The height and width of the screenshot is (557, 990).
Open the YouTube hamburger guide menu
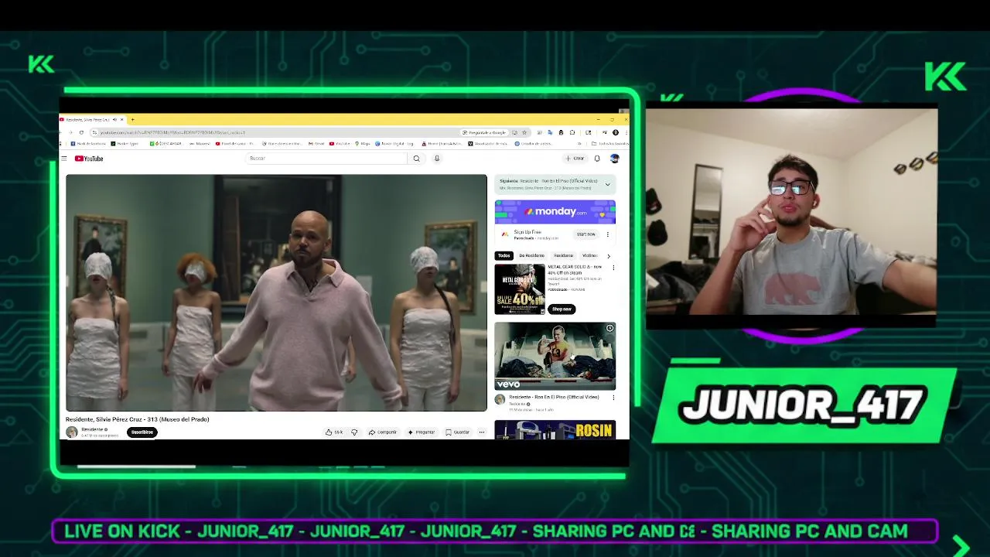point(63,159)
